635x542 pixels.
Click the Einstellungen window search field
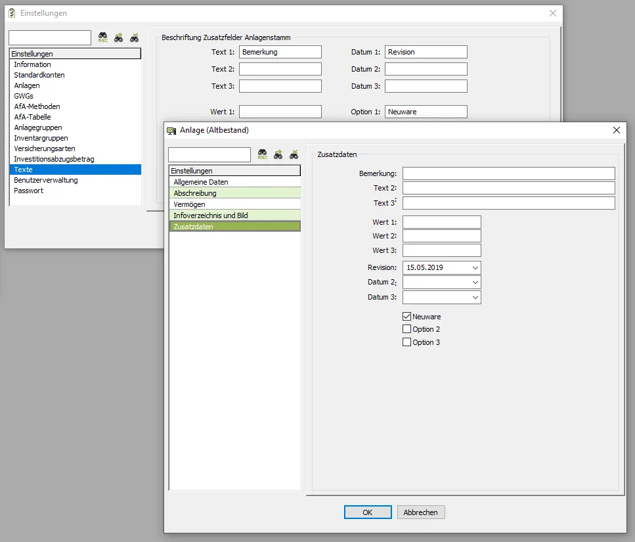tap(50, 37)
